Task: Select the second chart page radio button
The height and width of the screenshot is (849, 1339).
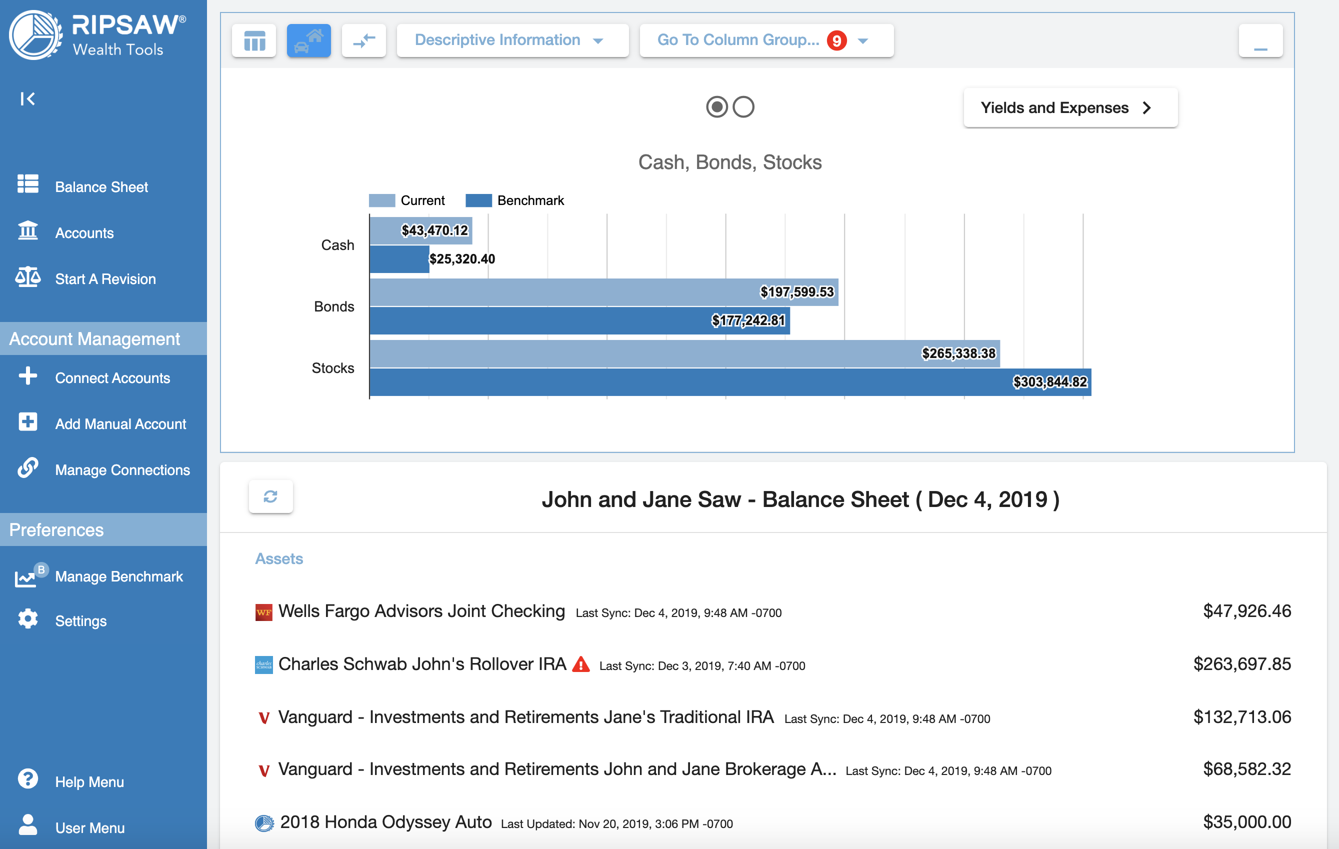Action: [x=743, y=107]
